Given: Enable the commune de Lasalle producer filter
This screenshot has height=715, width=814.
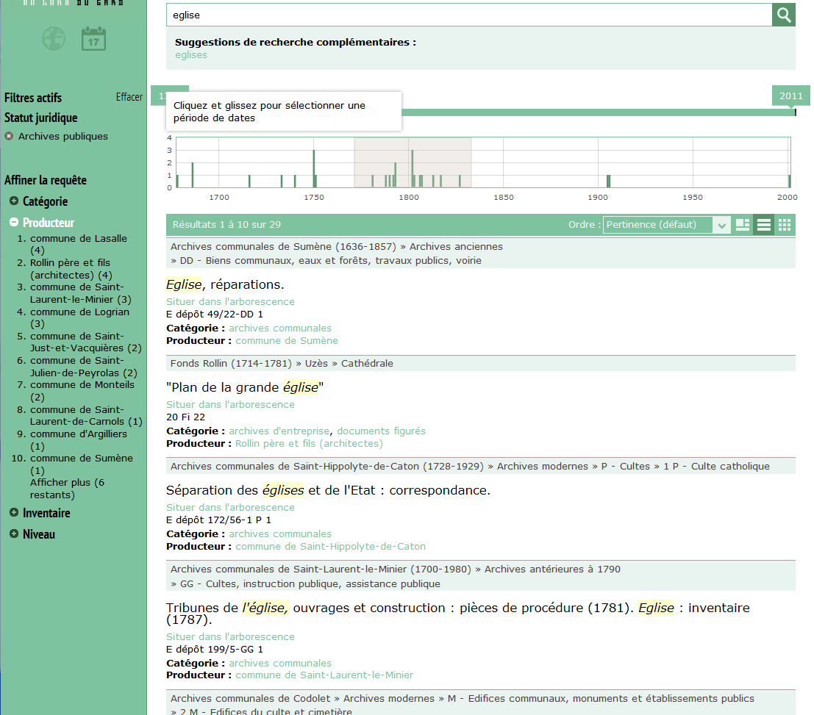Looking at the screenshot, I should (79, 238).
